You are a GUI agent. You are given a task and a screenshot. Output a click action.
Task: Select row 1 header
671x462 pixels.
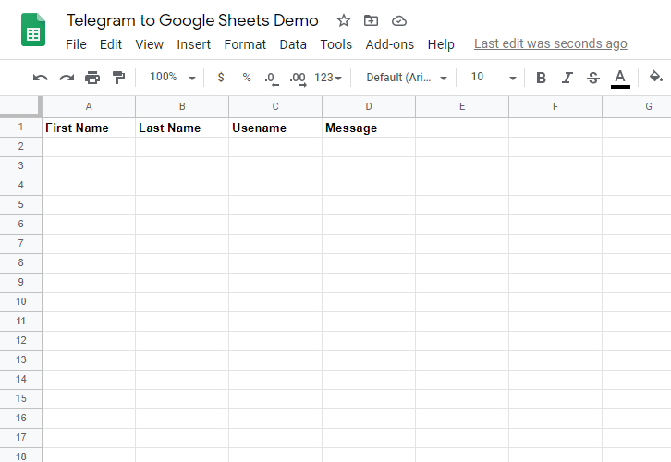pyautogui.click(x=20, y=128)
